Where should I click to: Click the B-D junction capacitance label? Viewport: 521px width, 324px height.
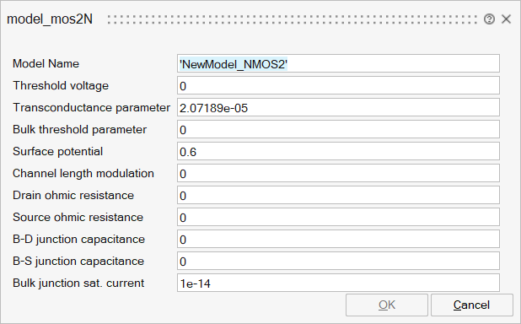click(78, 239)
